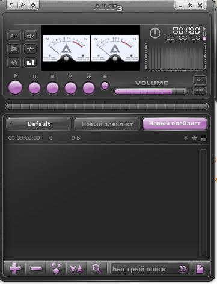Click the 00:00 elapsed time display
This screenshot has width=217, height=284.
pos(186,30)
